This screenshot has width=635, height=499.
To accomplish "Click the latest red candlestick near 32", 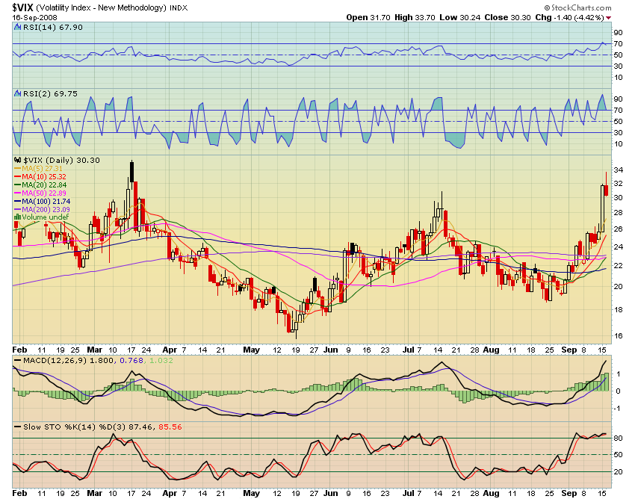I will coord(606,190).
